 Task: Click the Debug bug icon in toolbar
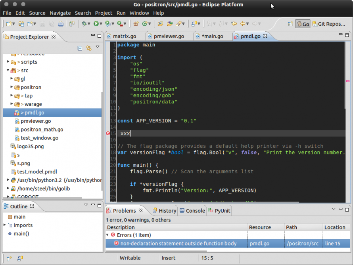(84, 24)
